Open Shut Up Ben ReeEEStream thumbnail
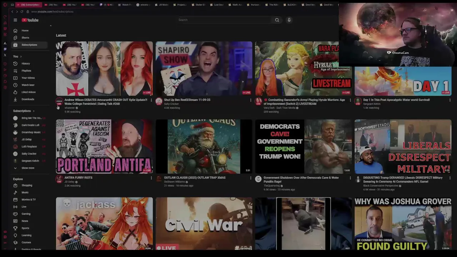 click(204, 69)
